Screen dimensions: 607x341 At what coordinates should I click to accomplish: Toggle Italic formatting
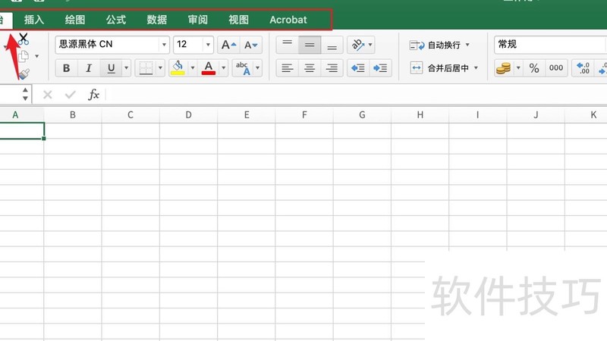[x=89, y=68]
